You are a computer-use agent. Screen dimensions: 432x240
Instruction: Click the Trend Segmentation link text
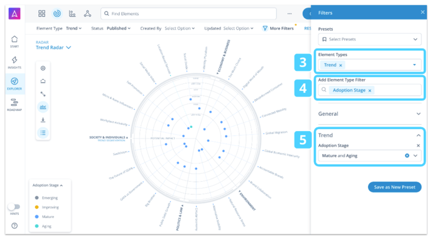click(x=111, y=140)
